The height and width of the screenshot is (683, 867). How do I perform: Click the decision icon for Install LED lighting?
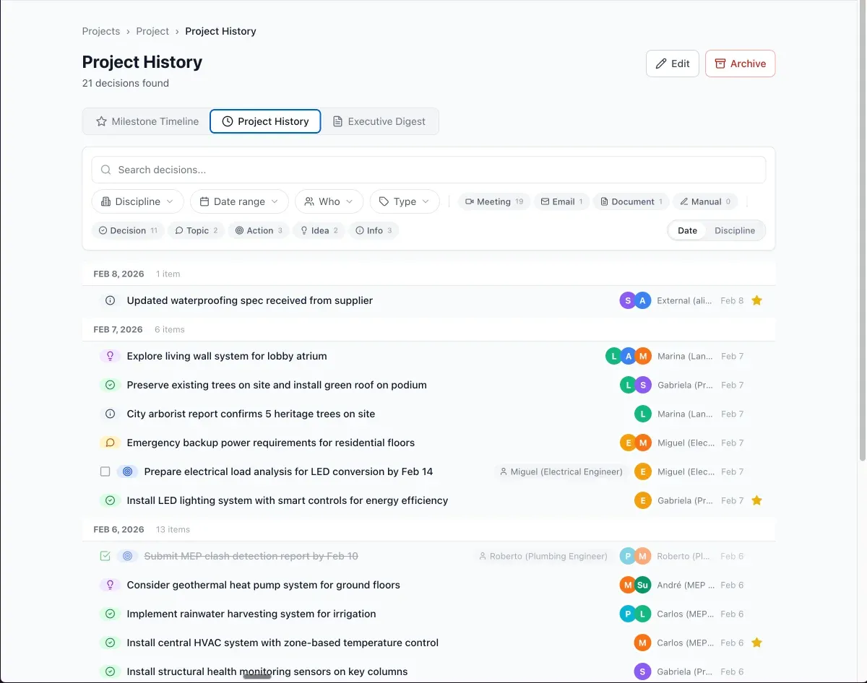pyautogui.click(x=111, y=500)
